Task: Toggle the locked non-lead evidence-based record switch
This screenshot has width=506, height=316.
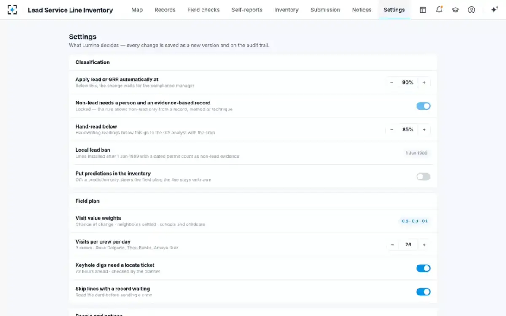Action: pos(423,106)
